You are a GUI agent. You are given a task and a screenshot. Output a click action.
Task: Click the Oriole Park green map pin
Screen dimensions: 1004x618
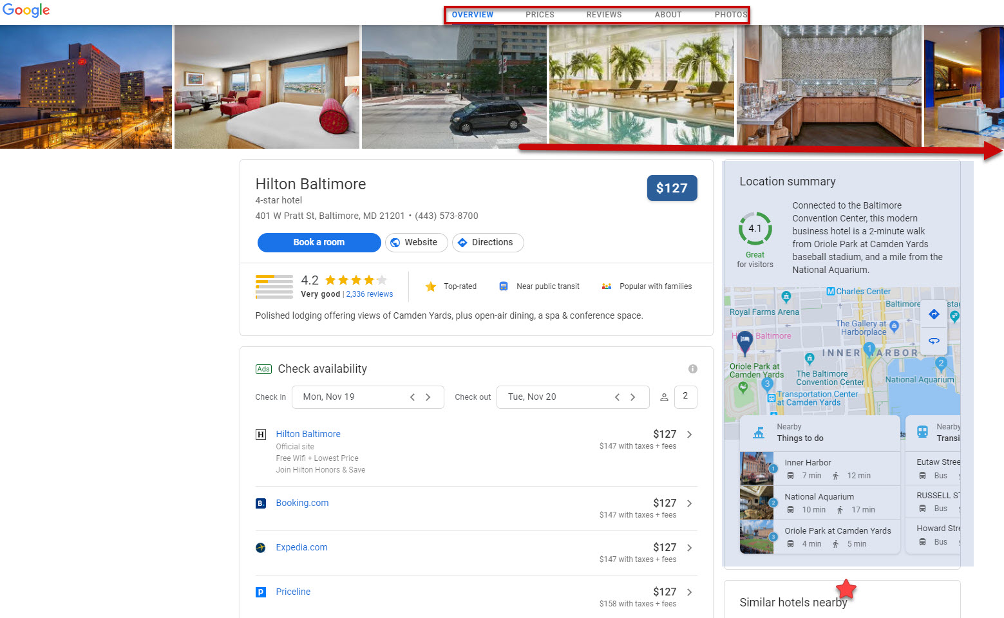pos(743,387)
